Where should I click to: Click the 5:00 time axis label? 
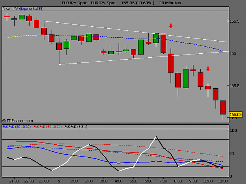[133, 181]
